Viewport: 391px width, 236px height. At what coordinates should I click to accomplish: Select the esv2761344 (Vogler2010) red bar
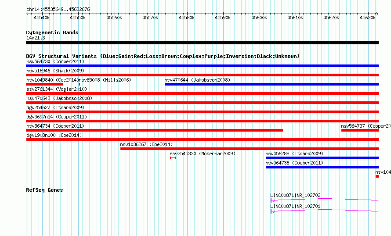click(202, 93)
